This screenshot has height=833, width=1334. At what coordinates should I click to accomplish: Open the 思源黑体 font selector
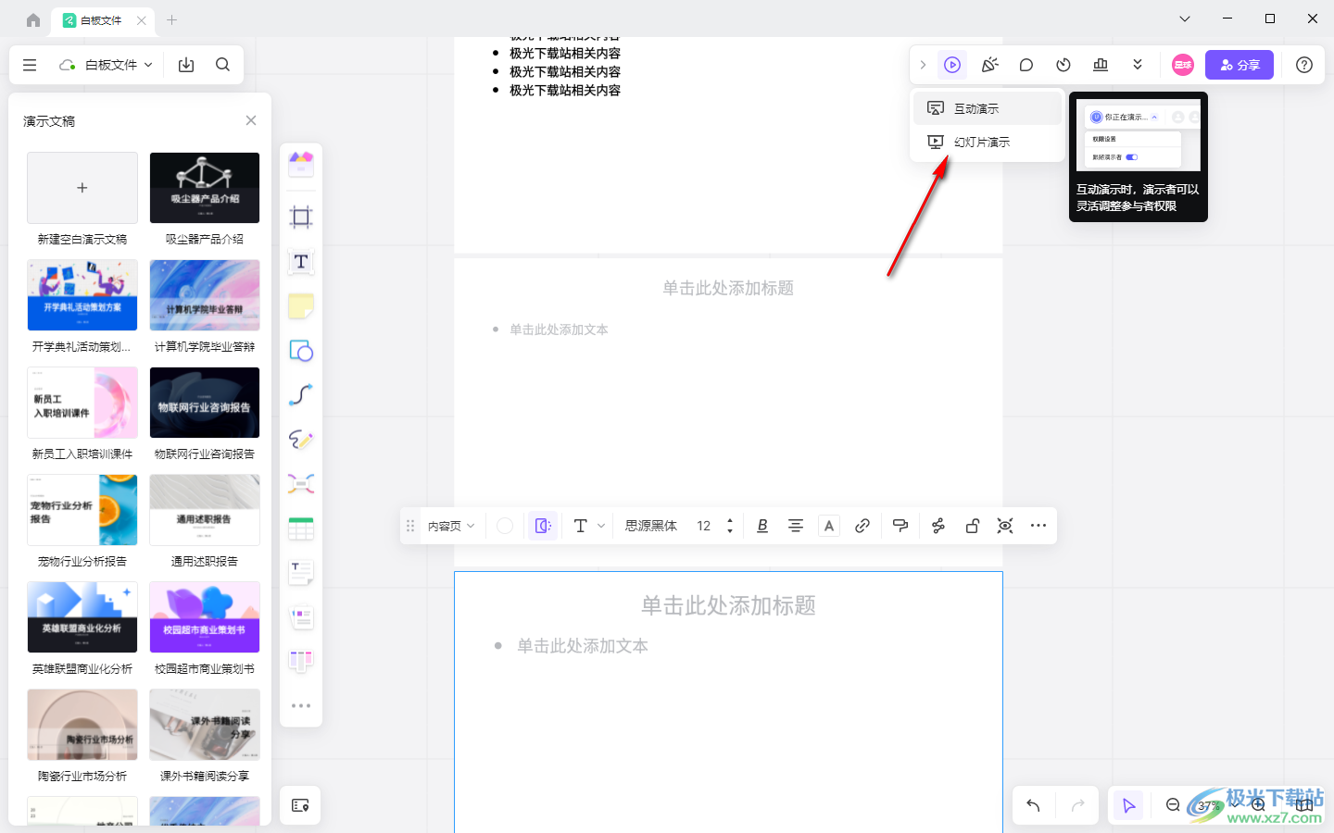(651, 526)
